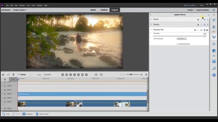
Task: Click the delete trash icon in the timeline toolbar
Action: click(x=13, y=75)
